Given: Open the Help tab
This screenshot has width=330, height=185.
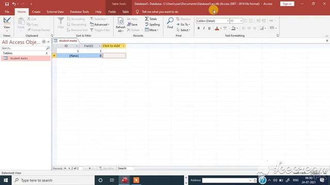Looking at the screenshot, I should click(x=98, y=12).
